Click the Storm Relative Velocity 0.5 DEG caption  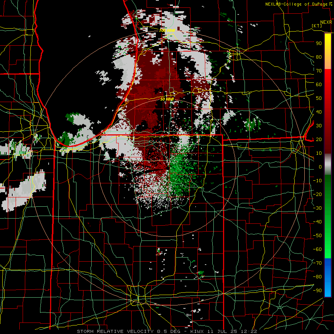(x=128, y=331)
